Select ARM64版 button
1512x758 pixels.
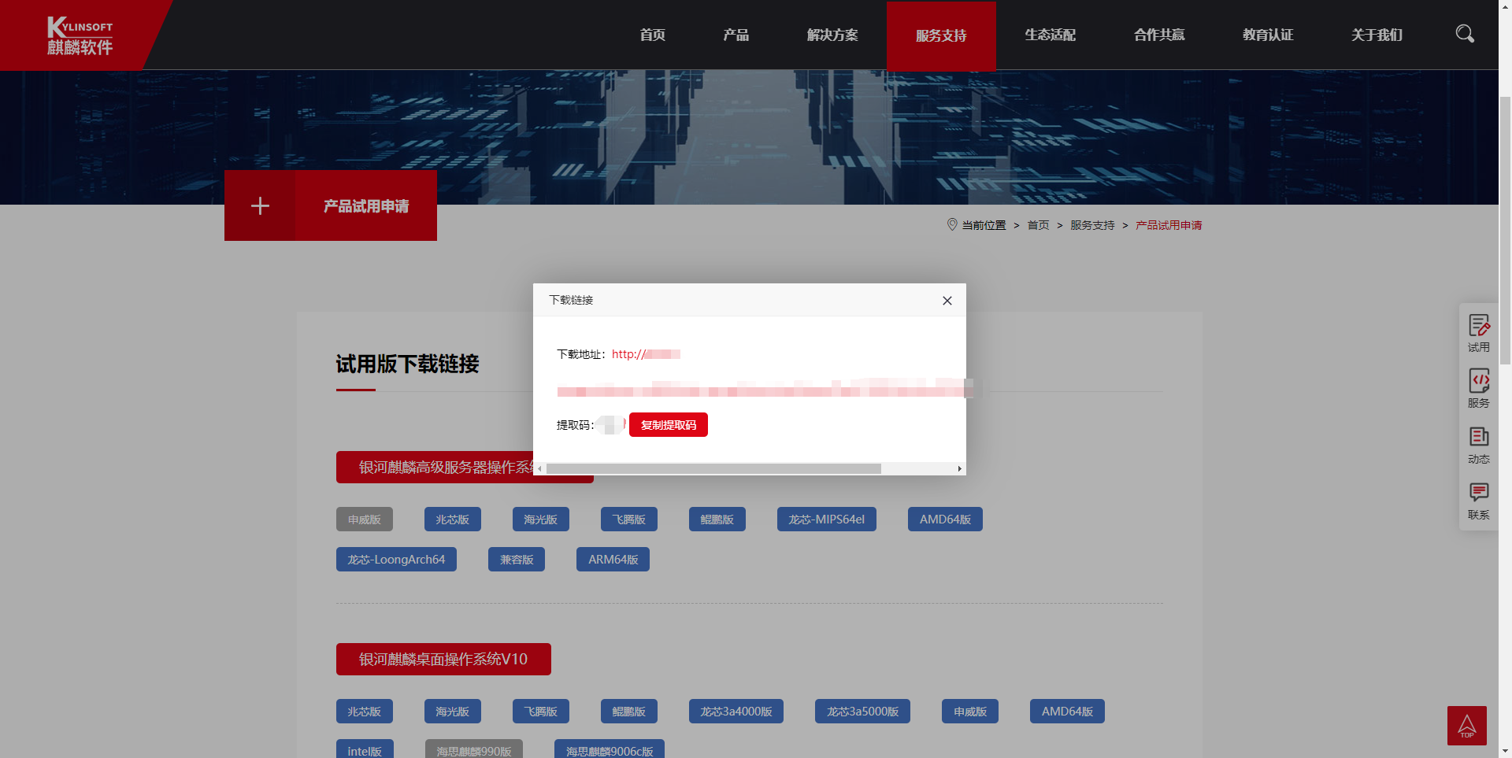(x=613, y=560)
